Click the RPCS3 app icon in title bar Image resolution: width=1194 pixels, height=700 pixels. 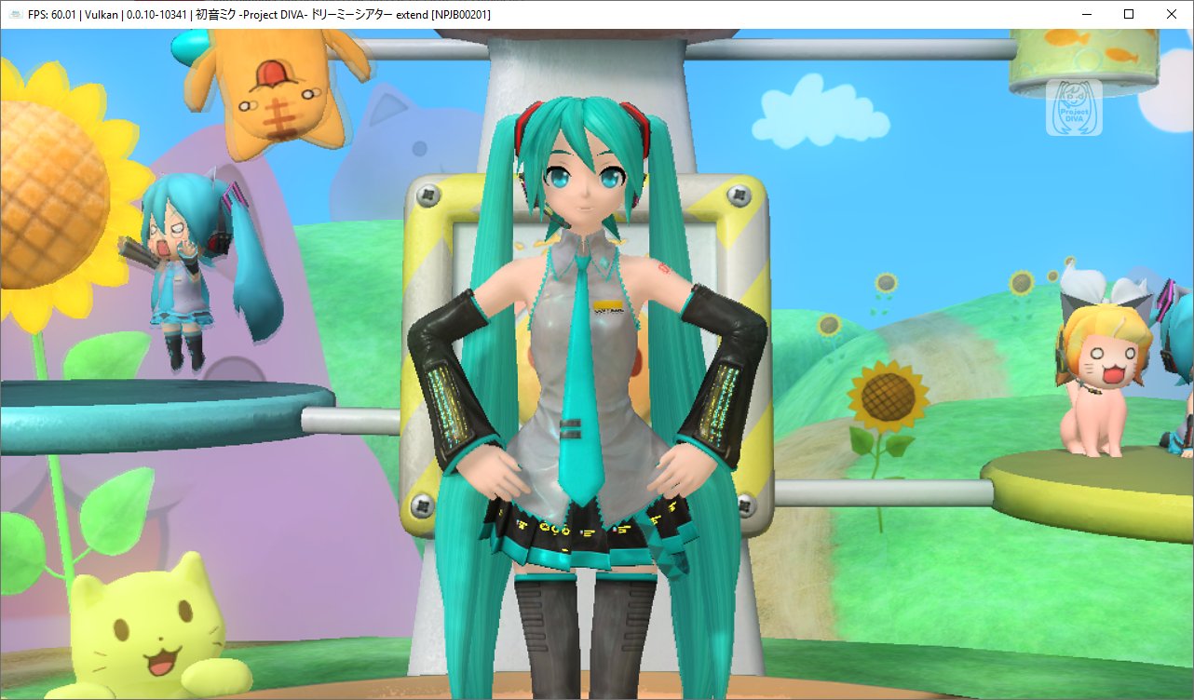point(16,15)
